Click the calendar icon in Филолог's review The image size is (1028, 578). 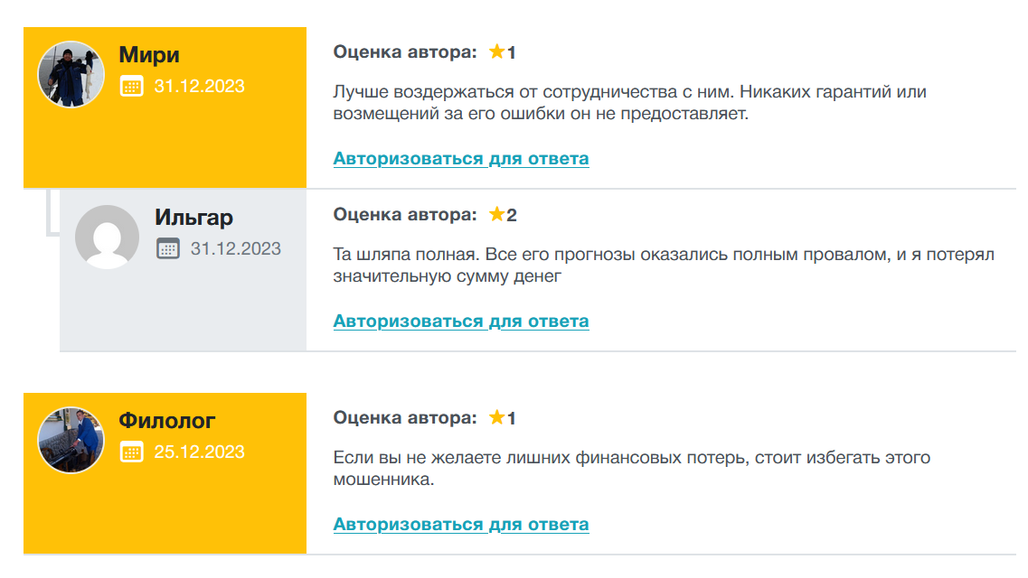coord(133,452)
